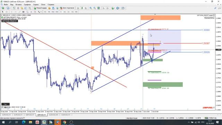Switch timeframe to M15
Image resolution: width=222 pixels, height=125 pixels.
(x=53, y=12)
